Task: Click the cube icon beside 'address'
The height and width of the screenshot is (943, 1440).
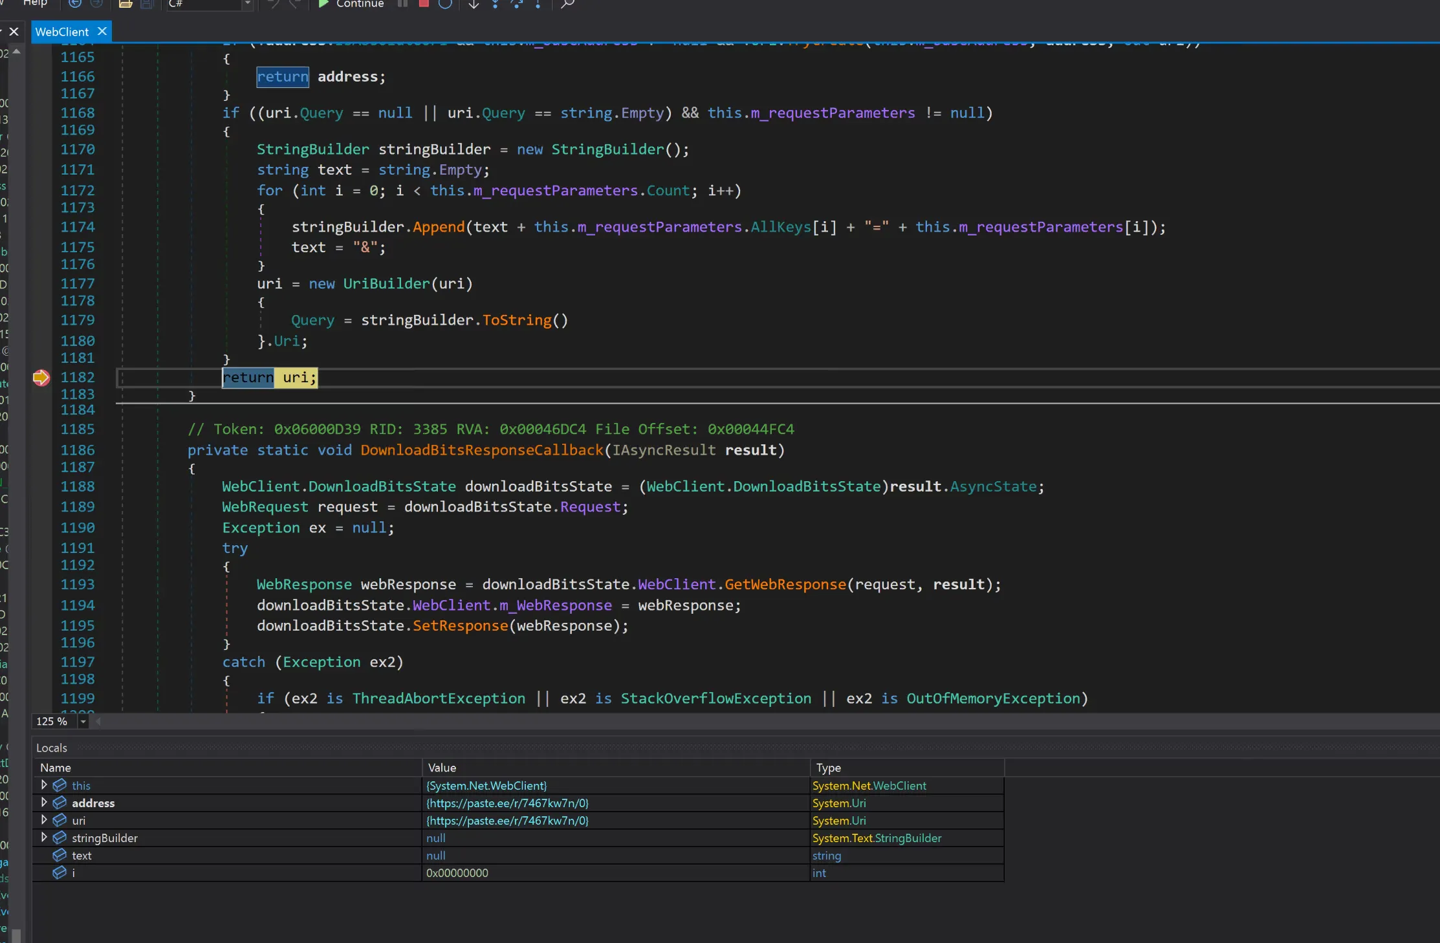Action: click(60, 803)
